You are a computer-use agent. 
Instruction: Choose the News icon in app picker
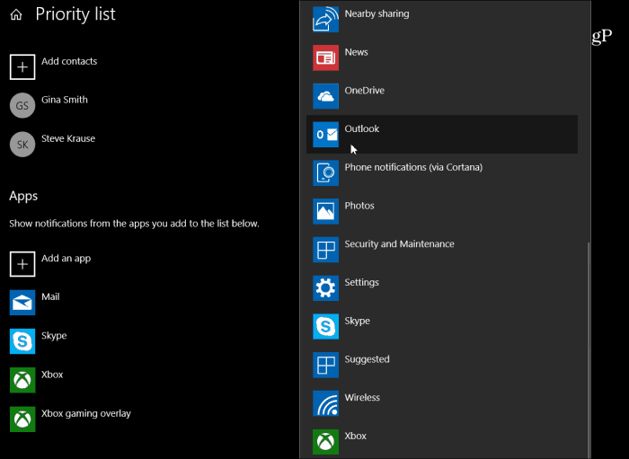click(325, 57)
